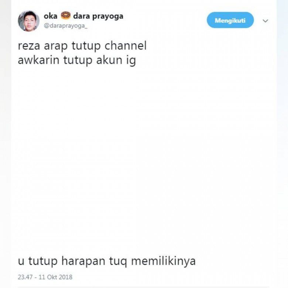Click the word 'harapan' in tweet
Viewport: 288px width, 288px height.
(x=83, y=261)
